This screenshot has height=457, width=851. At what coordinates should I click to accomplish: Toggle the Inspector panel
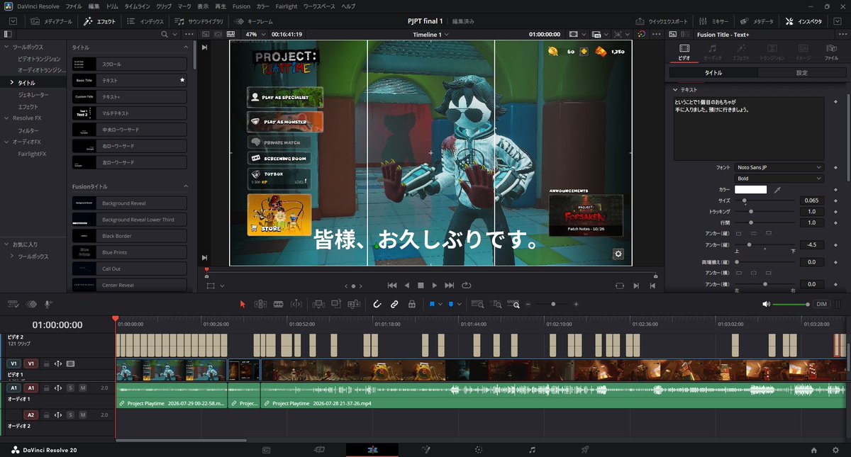pyautogui.click(x=804, y=21)
